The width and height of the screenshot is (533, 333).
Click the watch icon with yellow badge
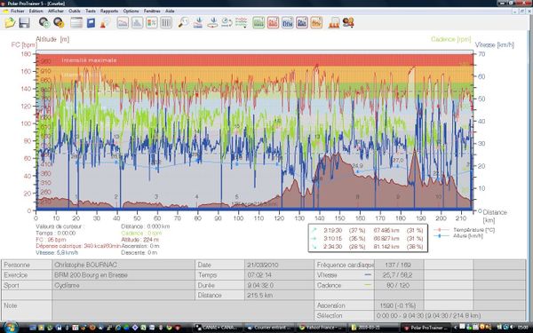tap(59, 23)
